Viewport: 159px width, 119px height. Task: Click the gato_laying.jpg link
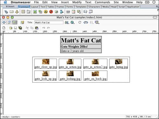pyautogui.click(x=119, y=67)
